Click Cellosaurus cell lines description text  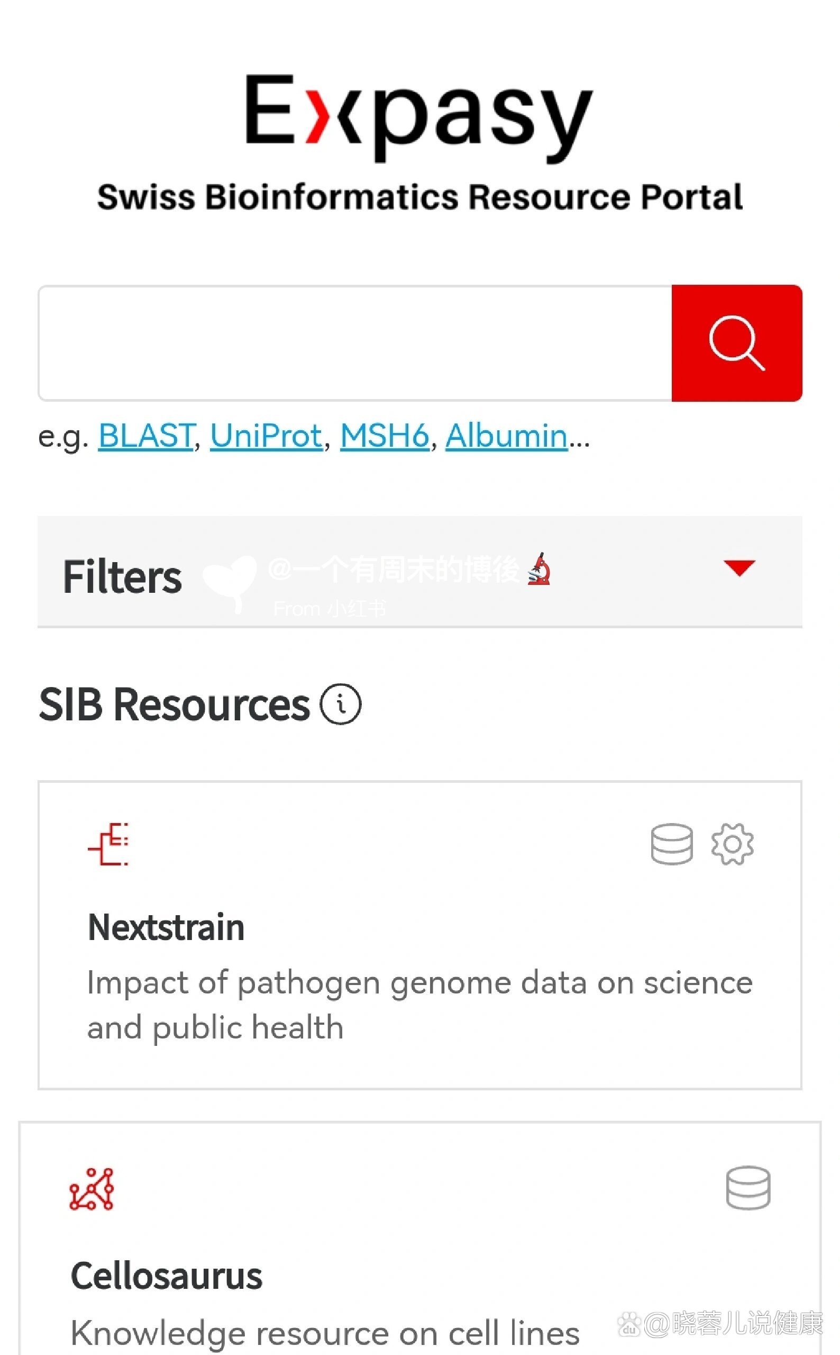click(x=325, y=1333)
